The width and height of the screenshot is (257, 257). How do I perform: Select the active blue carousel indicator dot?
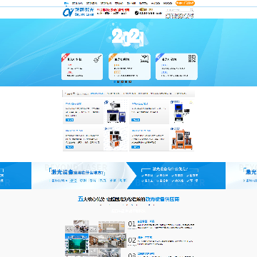point(115,81)
